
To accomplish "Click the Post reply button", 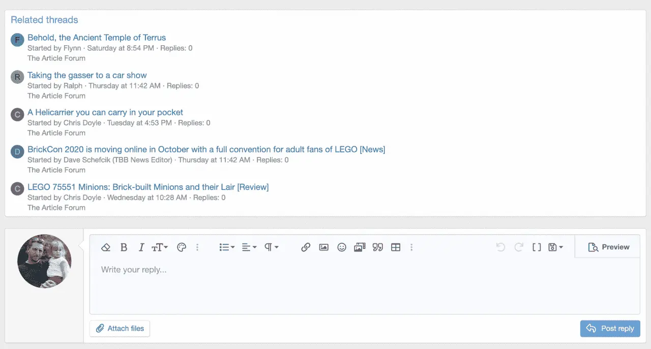I will click(x=610, y=328).
